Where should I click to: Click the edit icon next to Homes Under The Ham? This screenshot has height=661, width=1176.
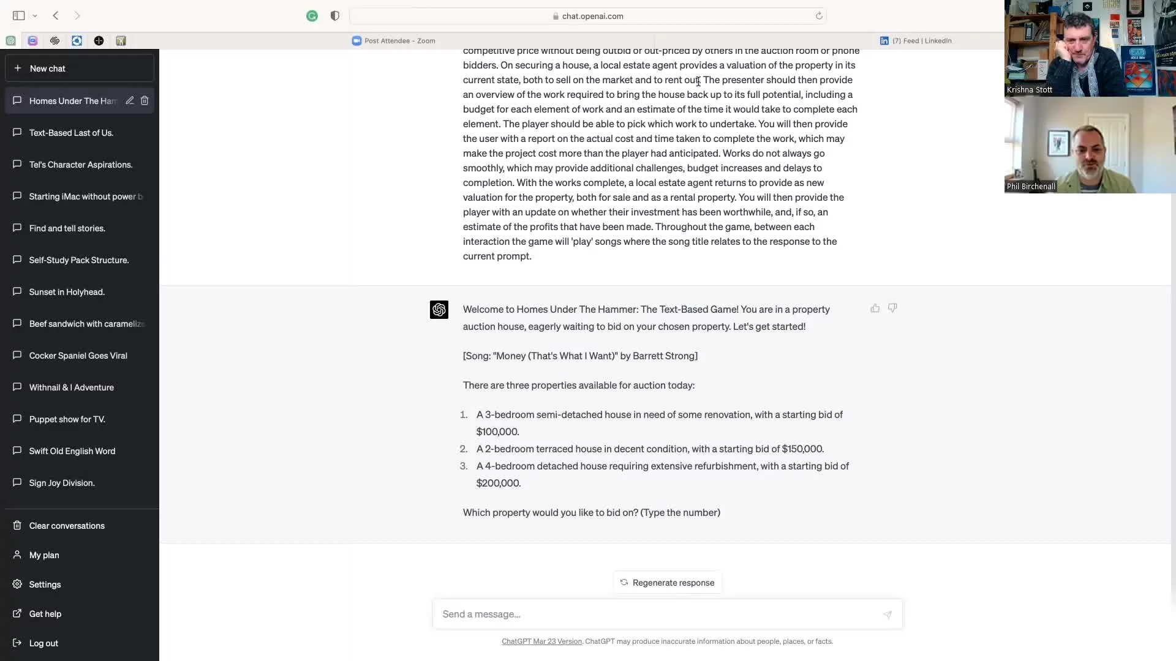[129, 101]
